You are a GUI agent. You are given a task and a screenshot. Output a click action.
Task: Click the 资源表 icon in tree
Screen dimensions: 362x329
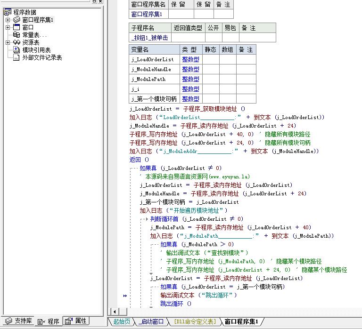point(17,42)
